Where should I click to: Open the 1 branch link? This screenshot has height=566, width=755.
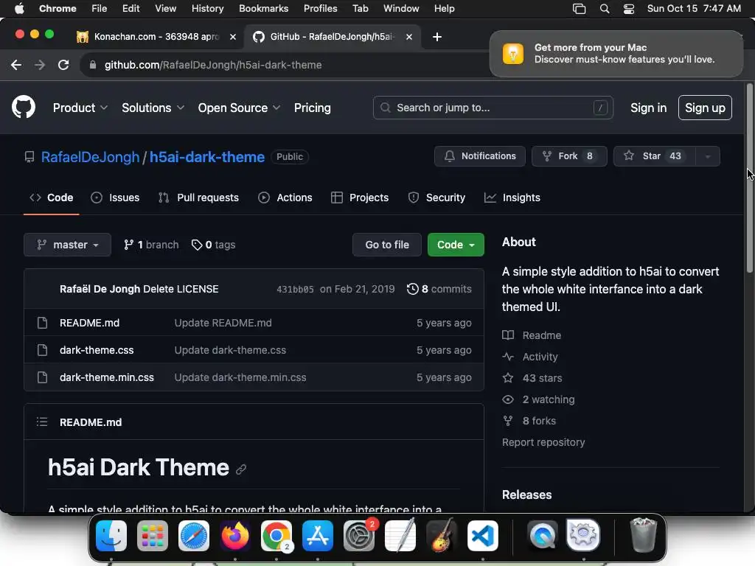click(x=151, y=245)
